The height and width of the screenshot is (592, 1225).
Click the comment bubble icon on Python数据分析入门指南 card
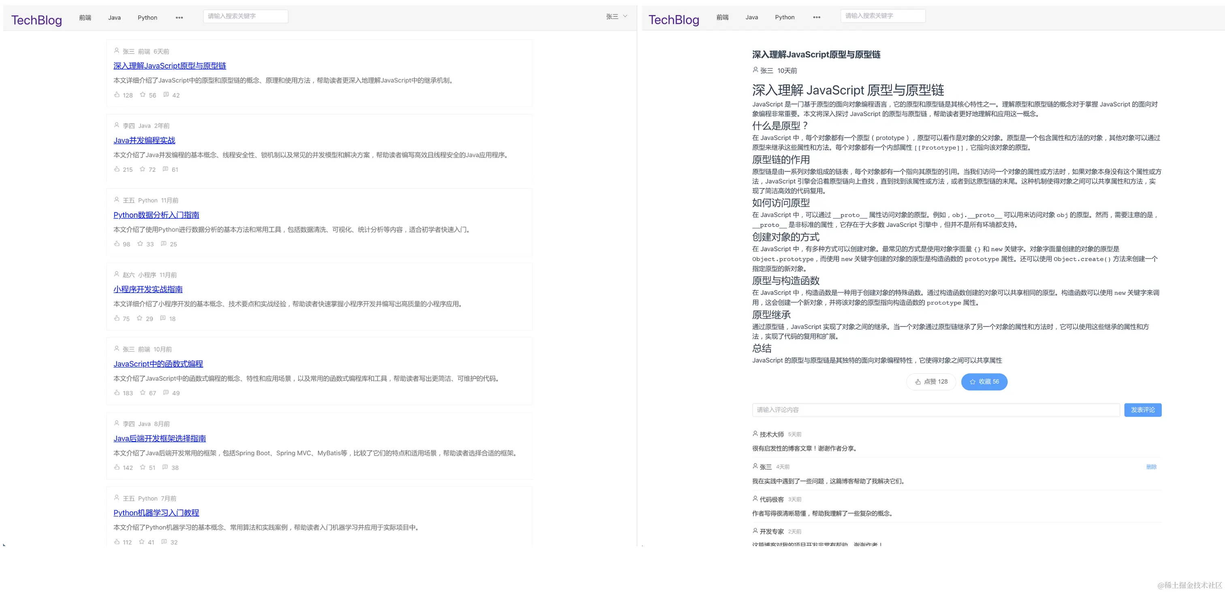(x=164, y=244)
